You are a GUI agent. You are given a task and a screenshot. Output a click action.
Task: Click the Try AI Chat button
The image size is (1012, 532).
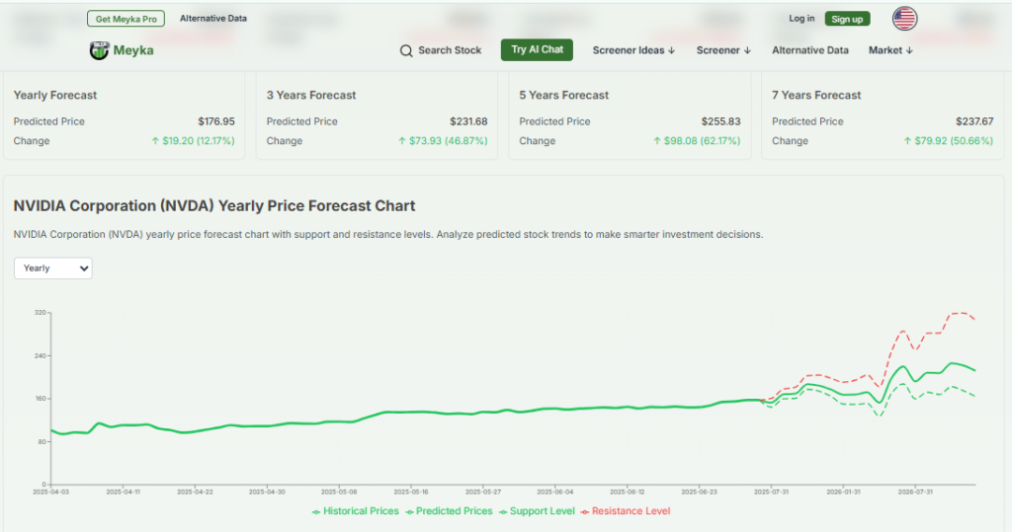click(537, 49)
